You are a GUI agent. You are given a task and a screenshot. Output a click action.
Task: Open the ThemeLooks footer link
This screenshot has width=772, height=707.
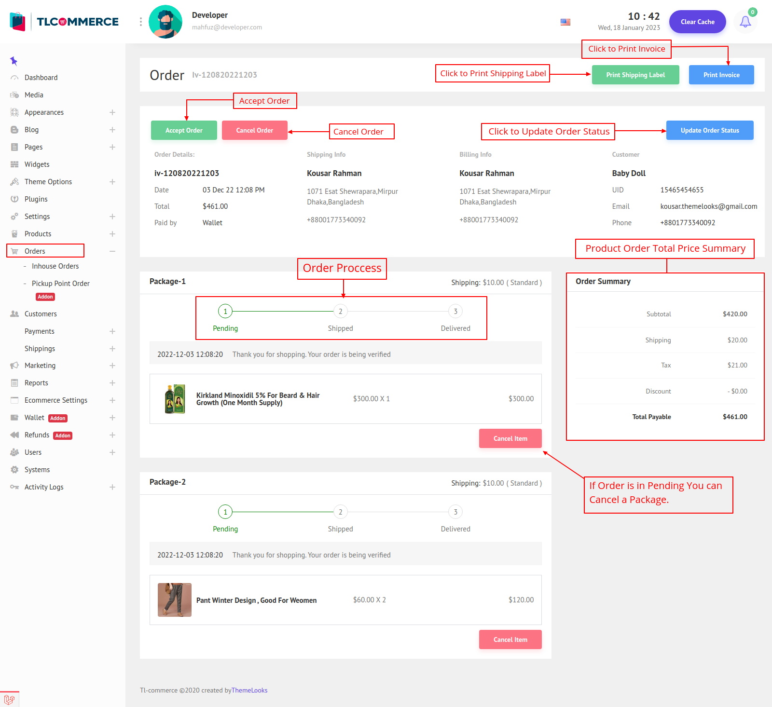click(249, 690)
